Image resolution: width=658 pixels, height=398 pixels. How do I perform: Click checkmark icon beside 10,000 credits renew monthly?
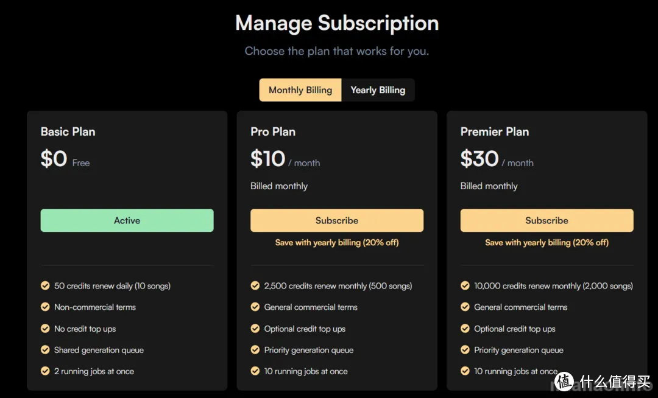point(465,286)
